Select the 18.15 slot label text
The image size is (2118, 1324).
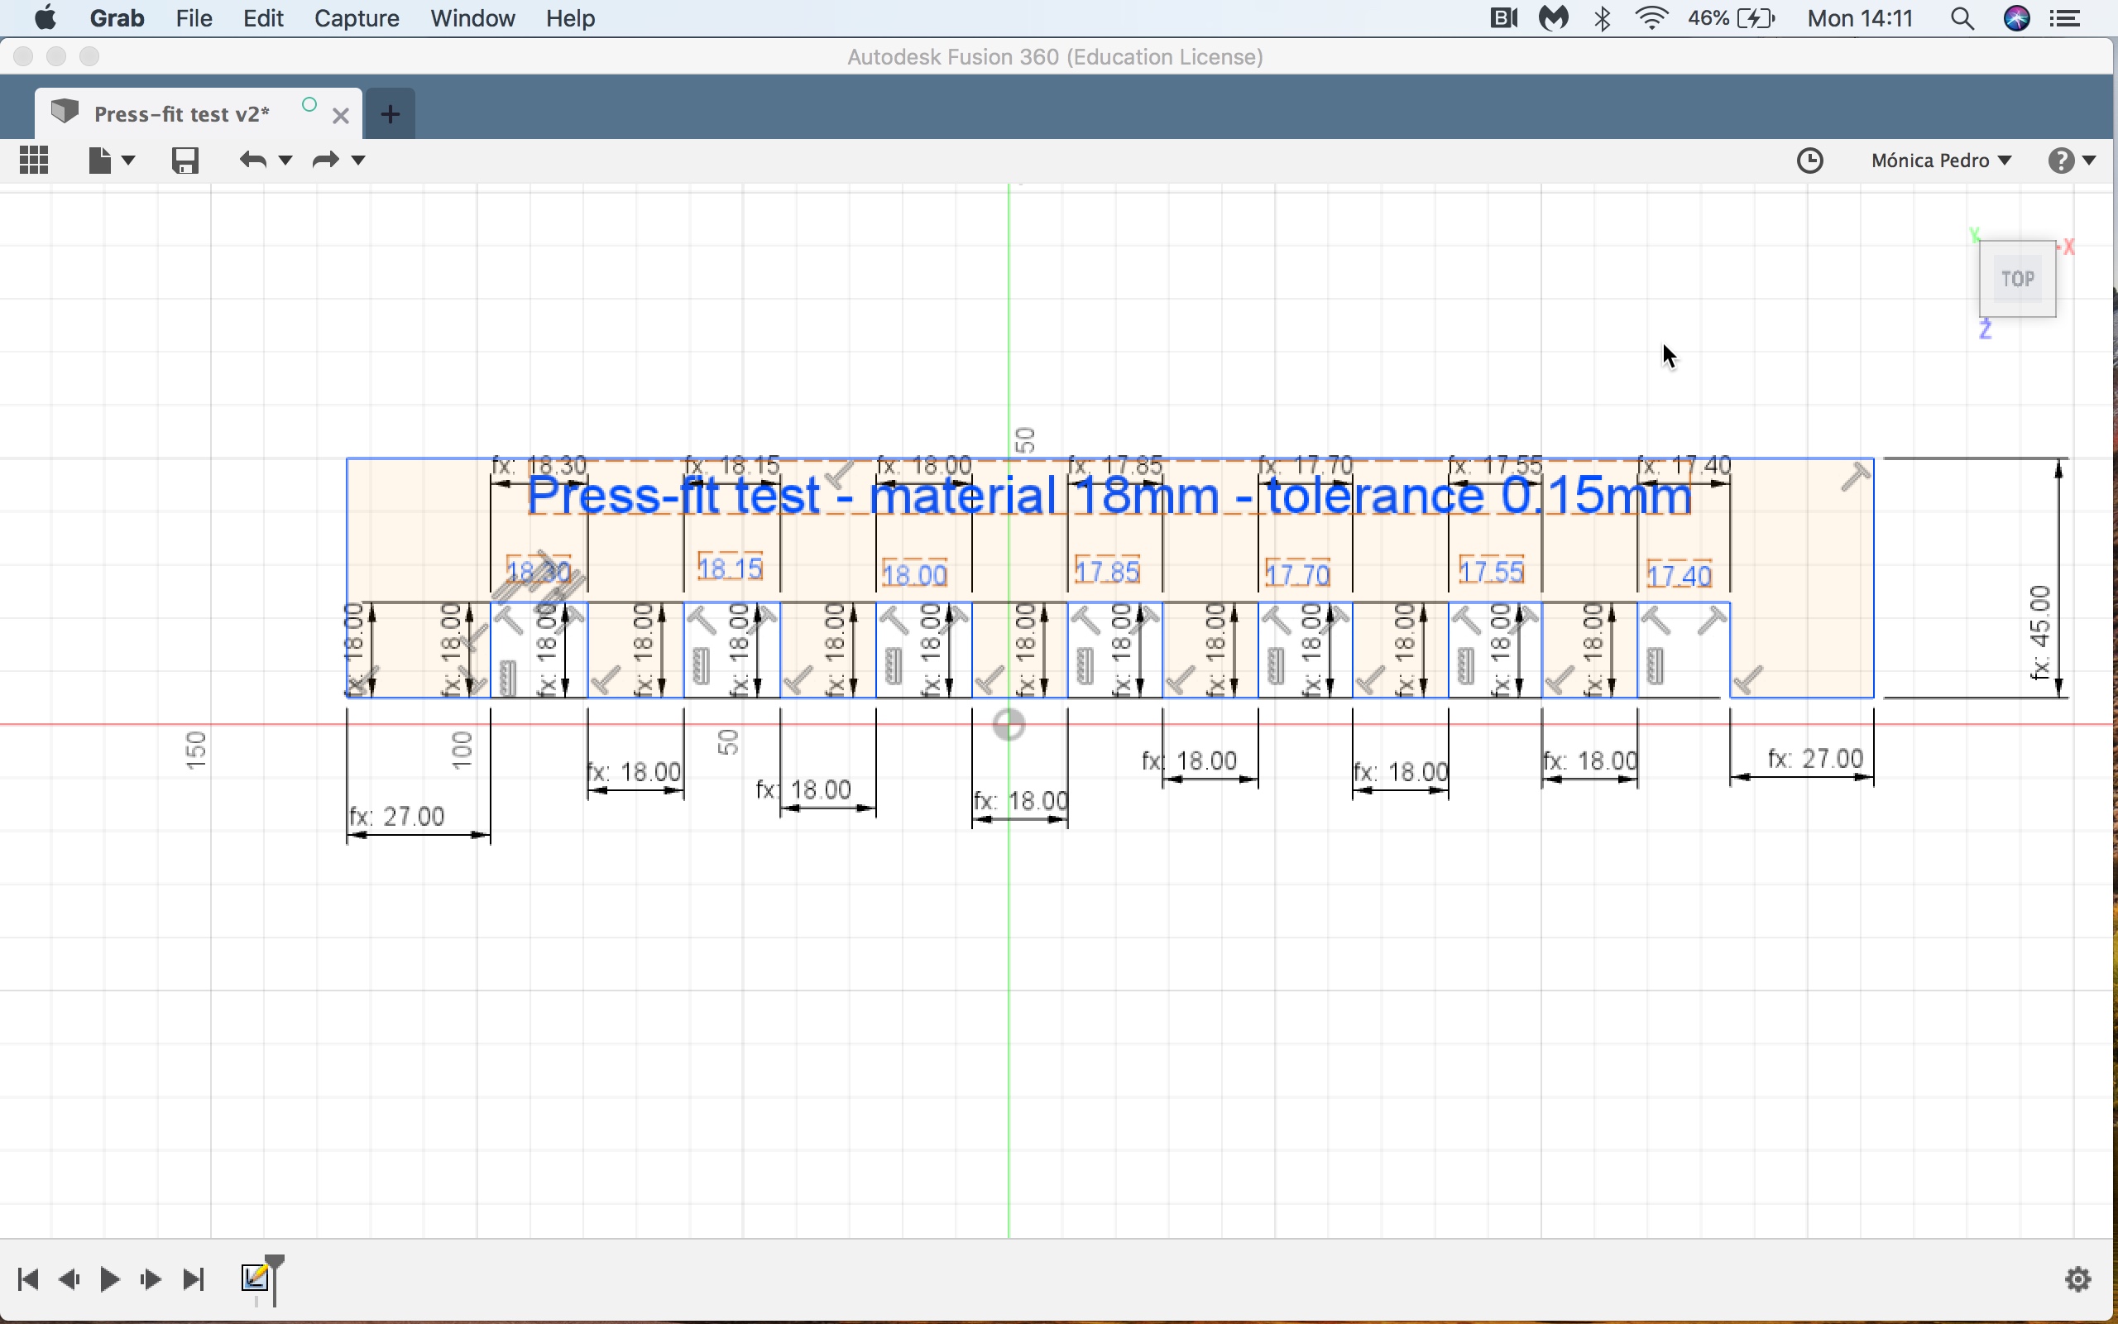[x=730, y=568]
